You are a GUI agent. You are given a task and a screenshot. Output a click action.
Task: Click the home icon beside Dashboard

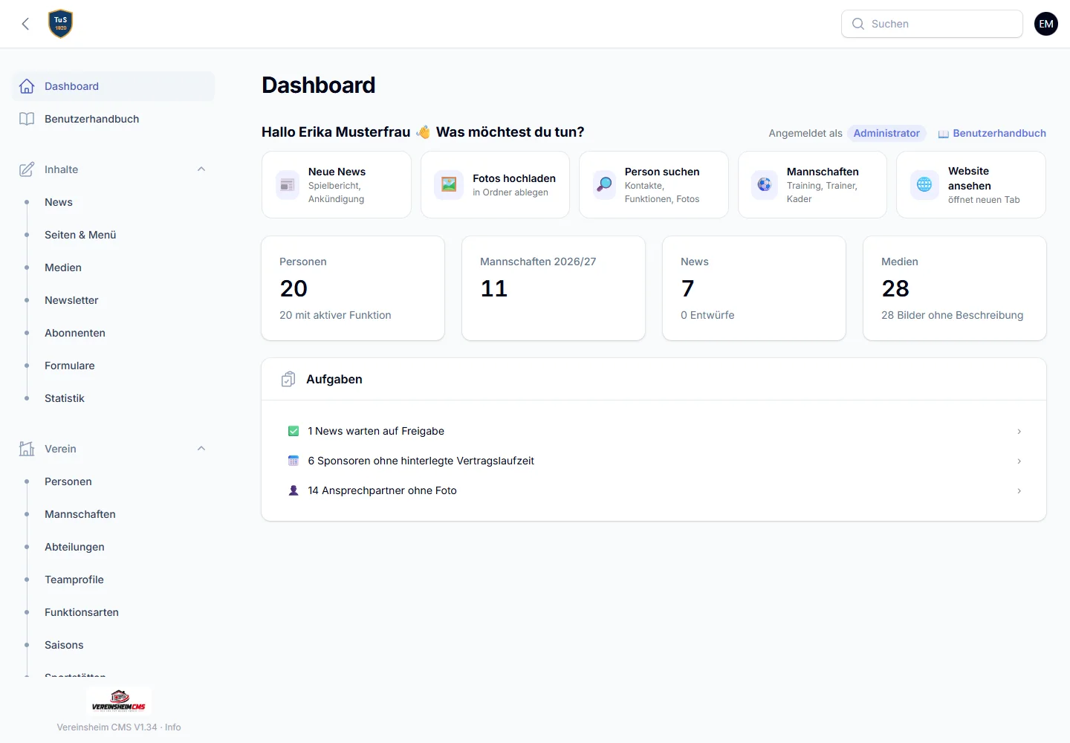(27, 86)
